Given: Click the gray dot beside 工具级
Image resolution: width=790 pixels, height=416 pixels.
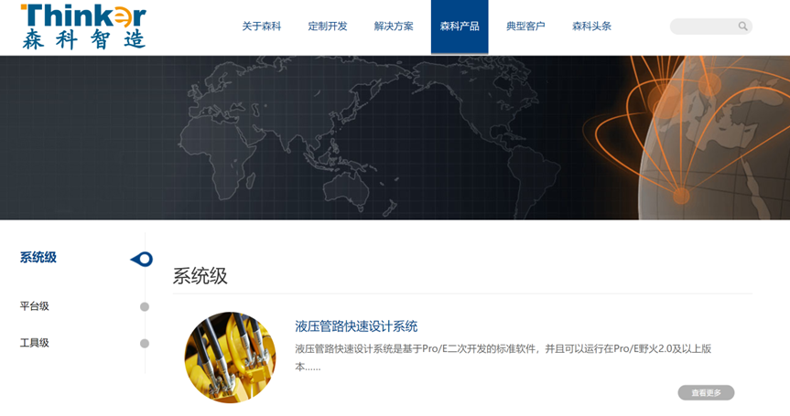Looking at the screenshot, I should (x=145, y=344).
